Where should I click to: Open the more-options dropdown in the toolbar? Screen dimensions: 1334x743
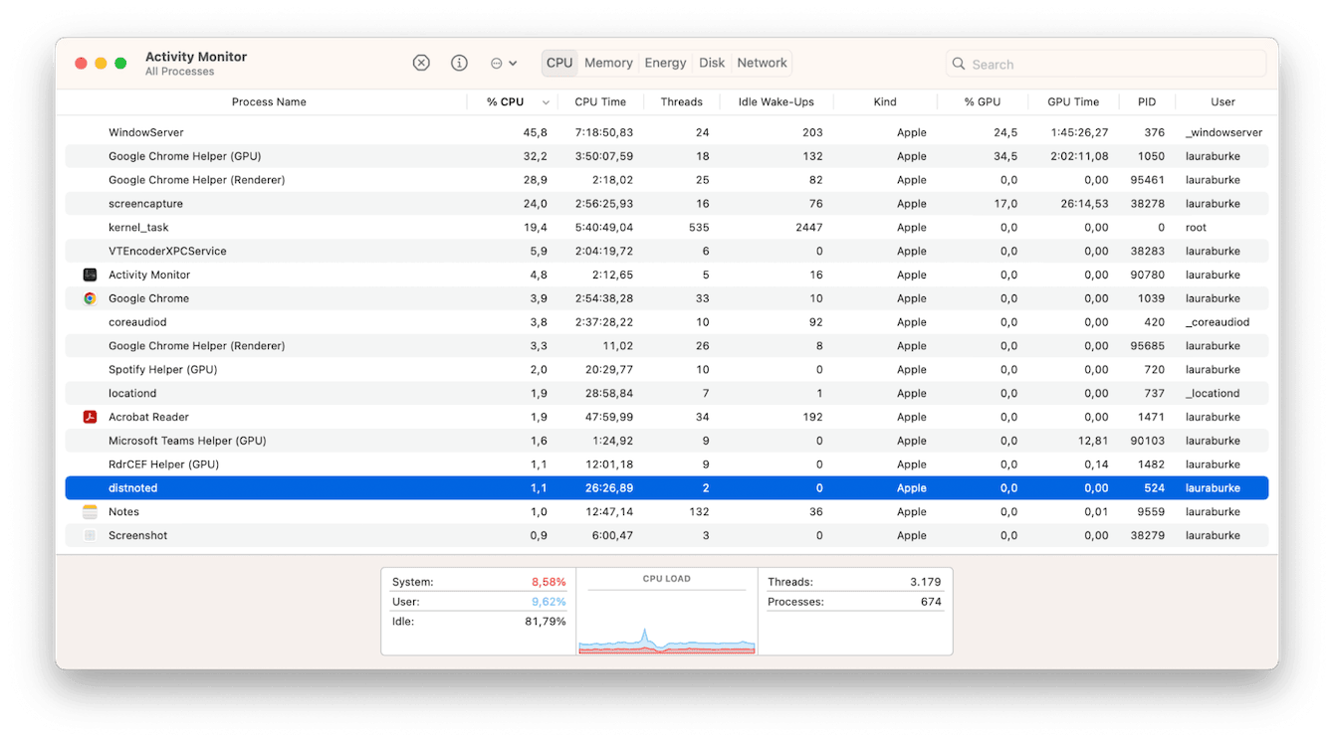504,62
